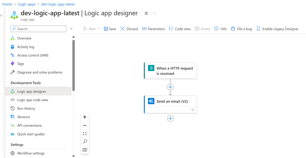Zoom in on the designer canvas

click(85, 117)
